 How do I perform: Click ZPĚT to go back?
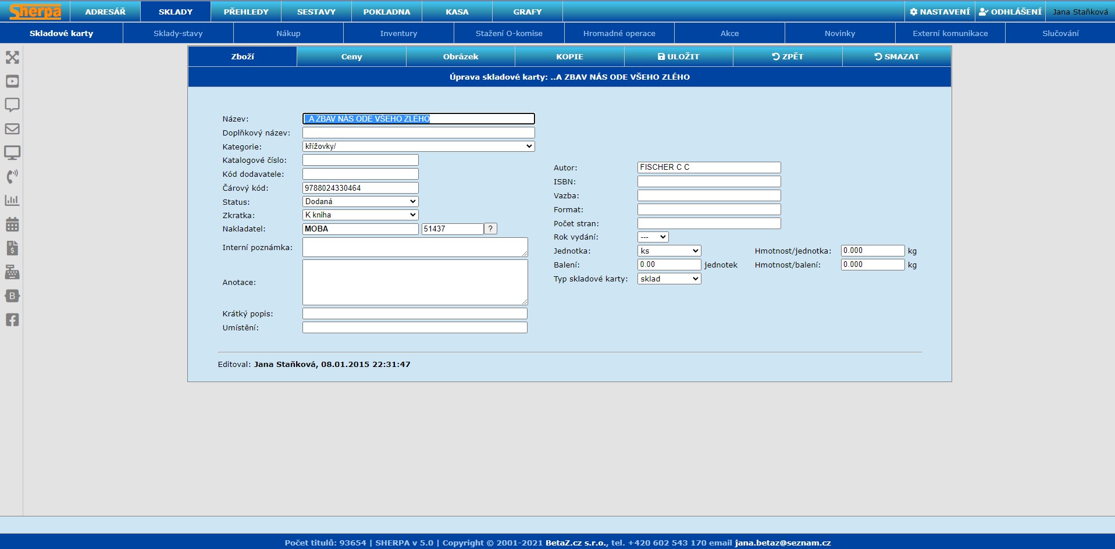tap(788, 56)
